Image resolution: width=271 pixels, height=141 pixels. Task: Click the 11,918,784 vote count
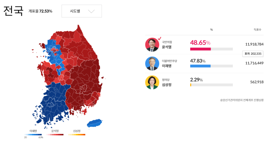[254, 44]
